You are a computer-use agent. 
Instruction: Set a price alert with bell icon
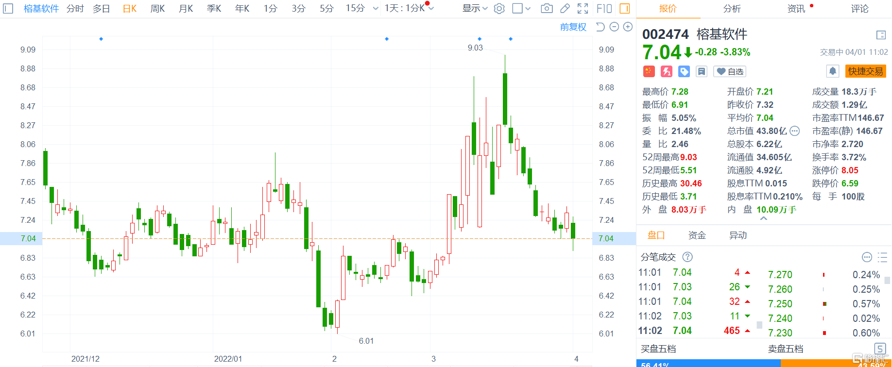click(x=833, y=71)
